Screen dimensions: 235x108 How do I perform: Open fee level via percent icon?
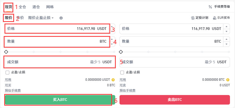(x=210, y=7)
